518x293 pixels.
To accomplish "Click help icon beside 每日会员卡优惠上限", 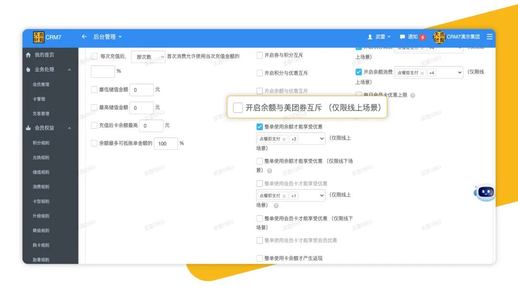I will click(412, 96).
